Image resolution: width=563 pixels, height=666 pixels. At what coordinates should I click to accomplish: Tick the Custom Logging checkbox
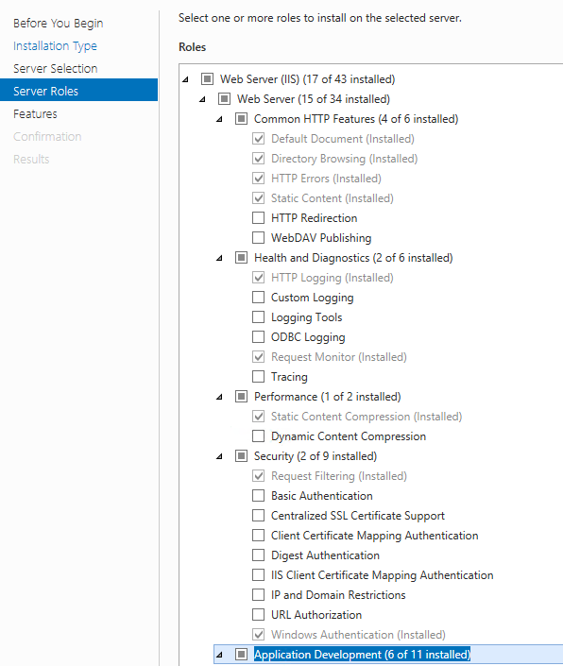pos(258,298)
